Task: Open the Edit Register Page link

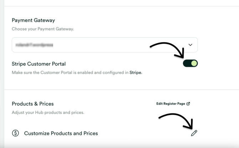Action: pyautogui.click(x=173, y=104)
